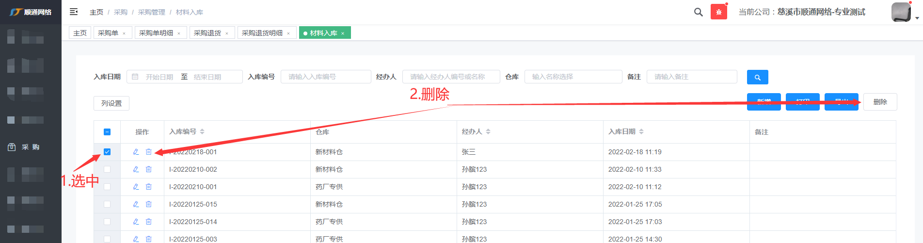
Task: Delete record I-20220210-001 with trash icon
Action: (x=149, y=187)
